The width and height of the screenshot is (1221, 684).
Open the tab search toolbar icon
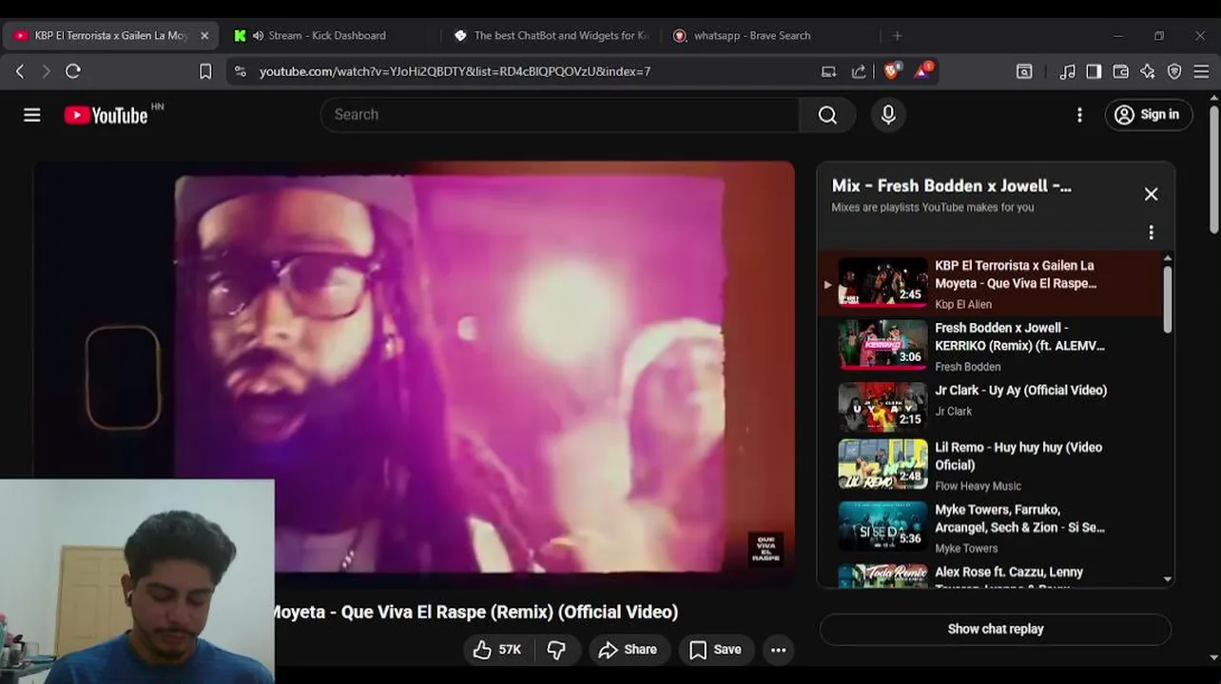pos(1024,71)
